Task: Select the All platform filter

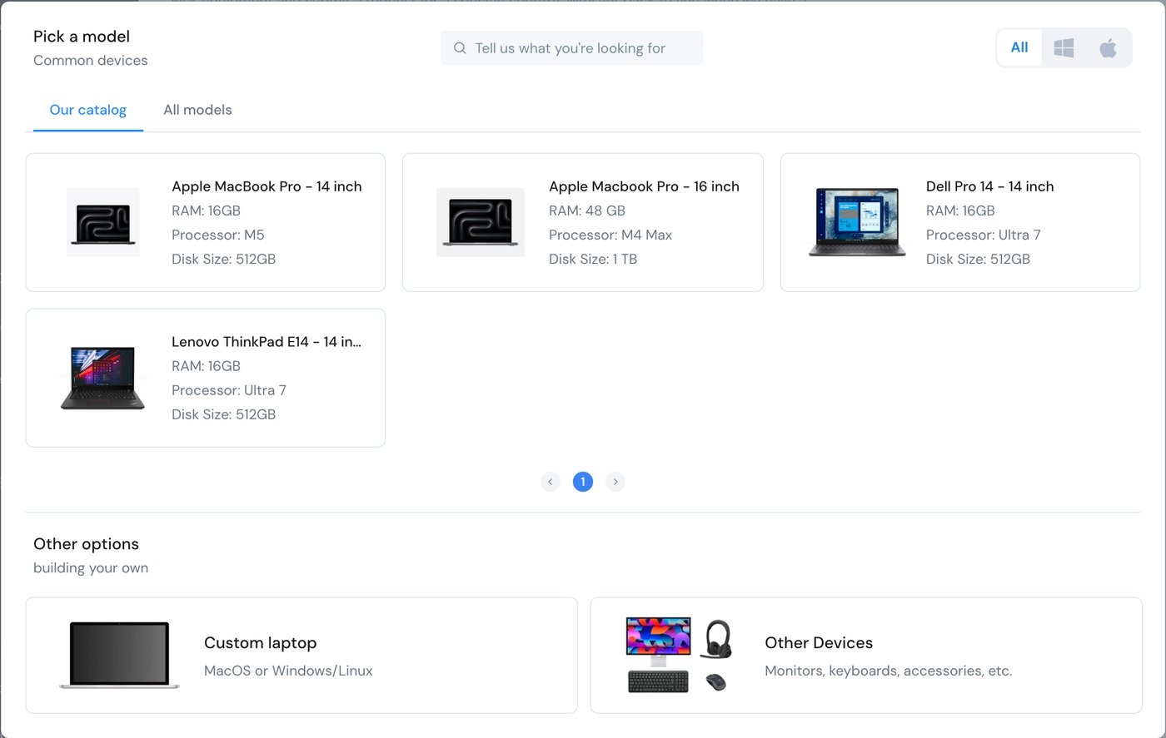Action: pos(1019,47)
